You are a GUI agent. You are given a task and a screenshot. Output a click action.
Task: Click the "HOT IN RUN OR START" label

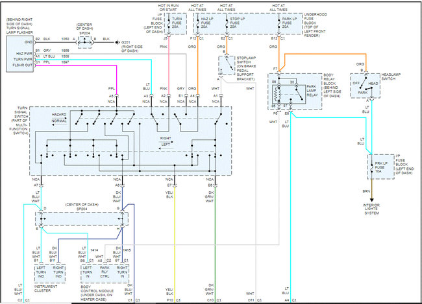168,8
